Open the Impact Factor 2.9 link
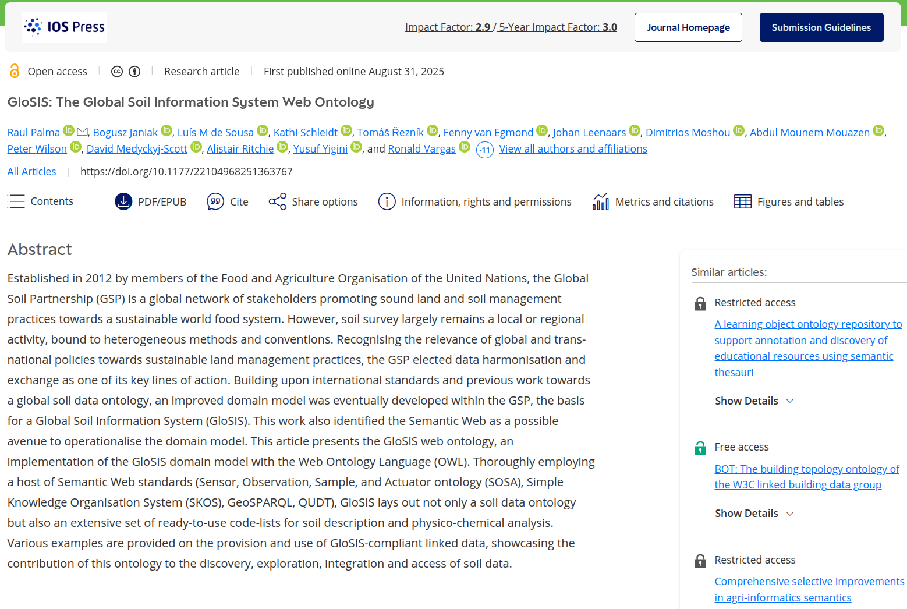 (448, 27)
